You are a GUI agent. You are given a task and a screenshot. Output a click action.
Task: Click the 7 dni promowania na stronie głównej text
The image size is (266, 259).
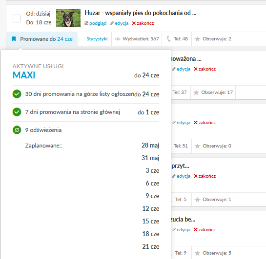[73, 112]
